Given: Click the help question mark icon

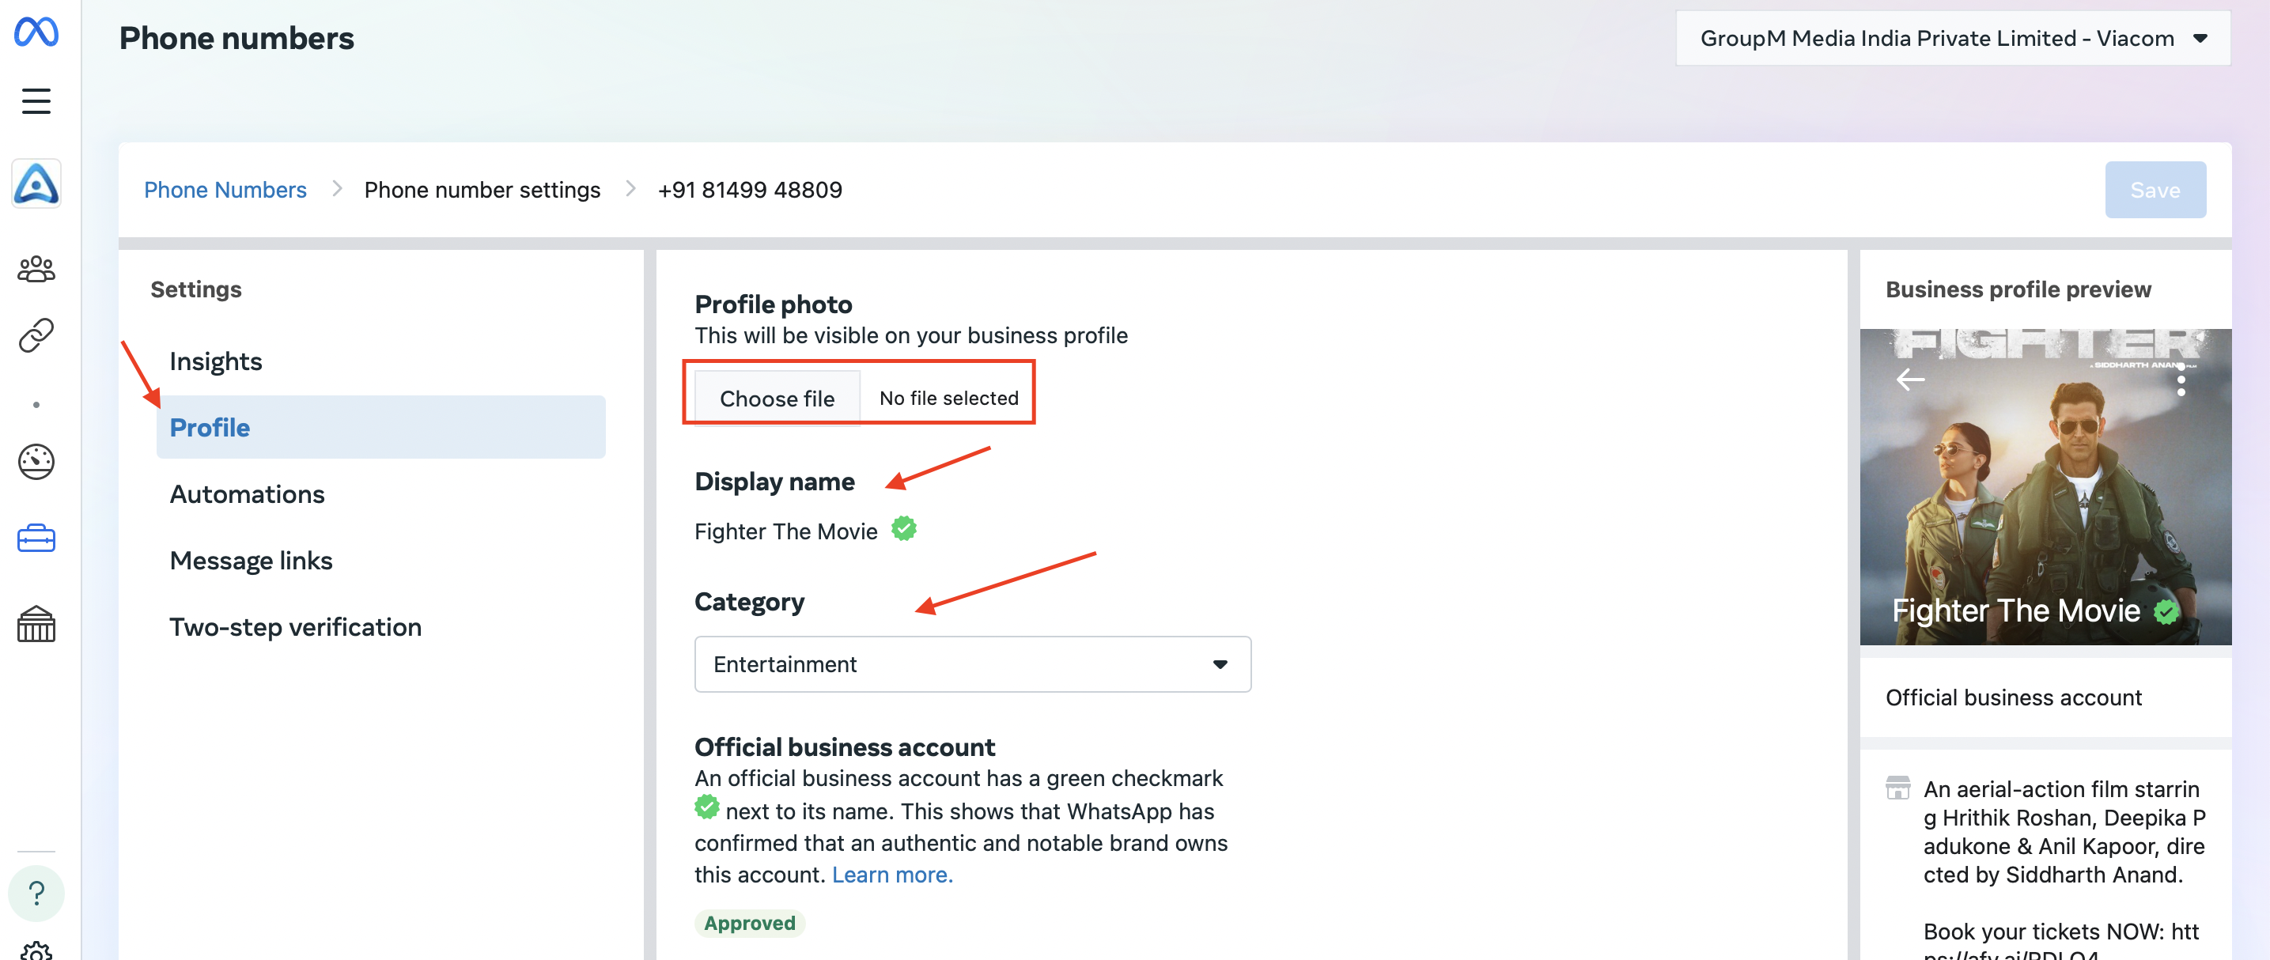Looking at the screenshot, I should tap(36, 893).
